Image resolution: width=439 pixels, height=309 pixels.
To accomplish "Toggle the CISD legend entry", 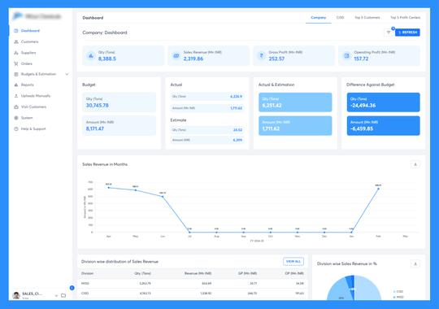I will click(x=398, y=292).
